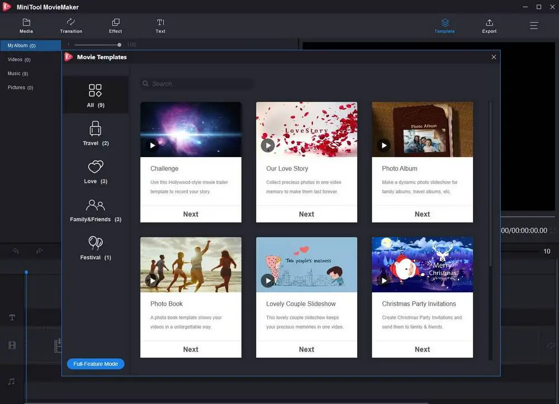Open the Transition tool
This screenshot has width=559, height=404.
(x=71, y=26)
